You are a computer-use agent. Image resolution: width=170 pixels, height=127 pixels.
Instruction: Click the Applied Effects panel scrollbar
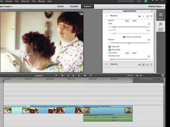(x=155, y=42)
